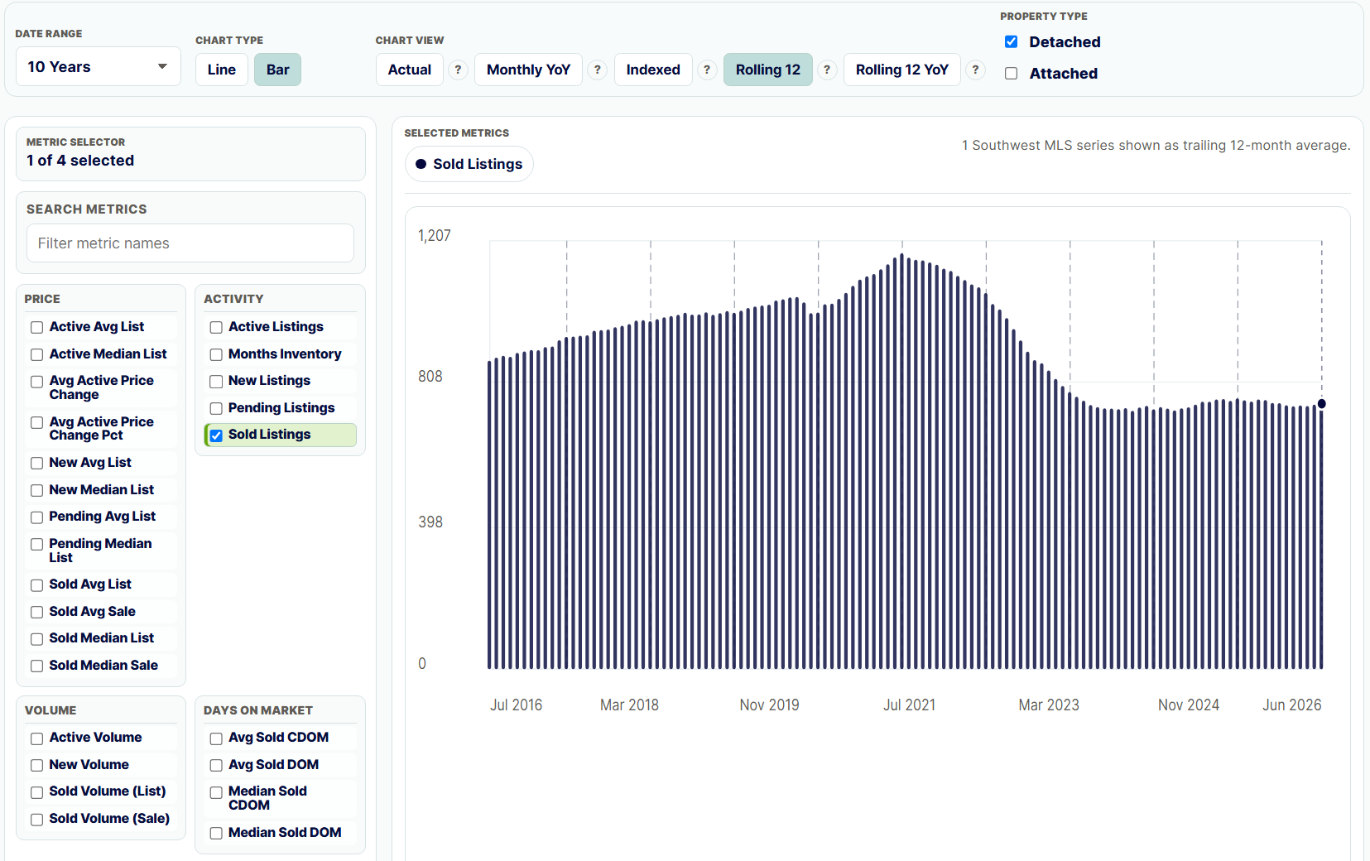The image size is (1370, 861).
Task: Check the Avg Sold DOM metric
Action: click(x=216, y=766)
